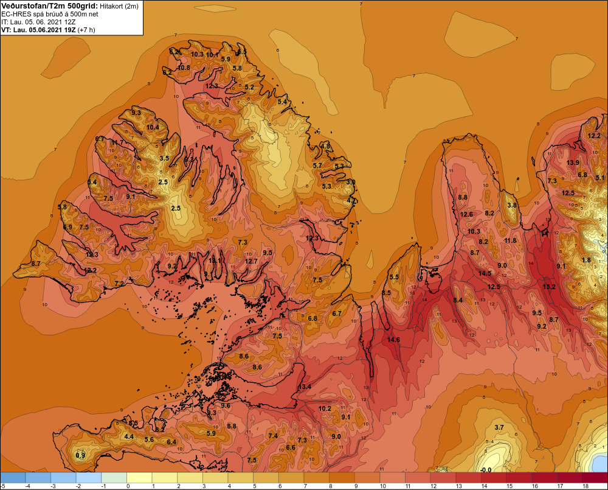Click the temperature value 13.9

click(573, 163)
